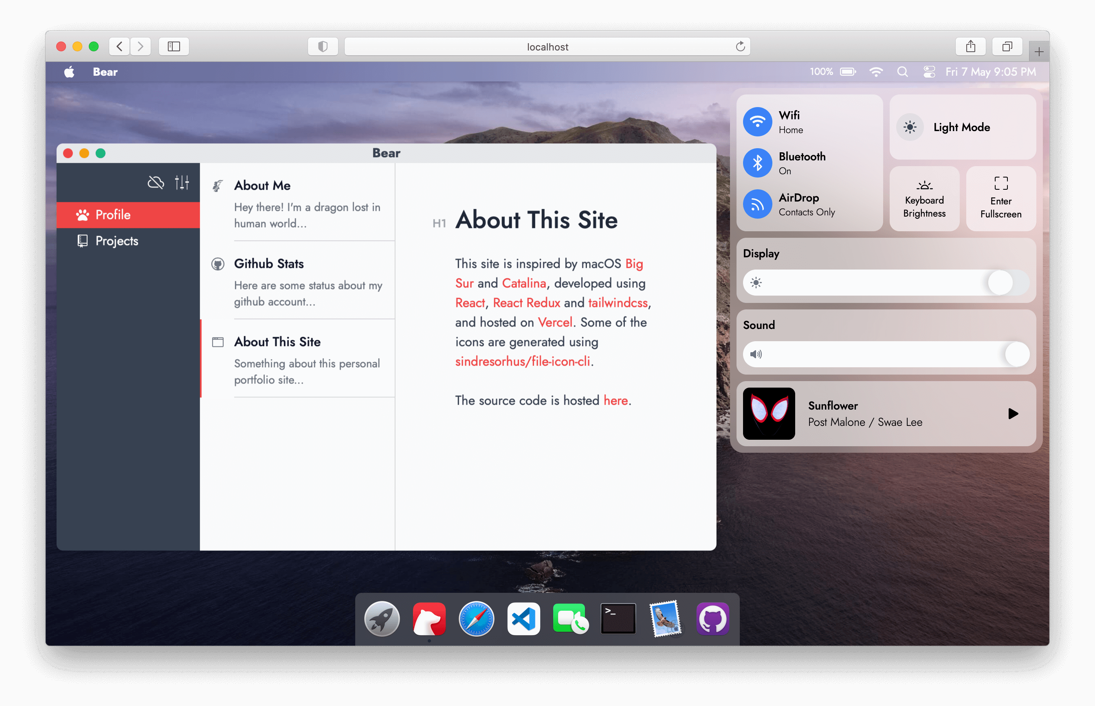Play the Sunflower track
This screenshot has height=706, width=1095.
(x=1014, y=414)
